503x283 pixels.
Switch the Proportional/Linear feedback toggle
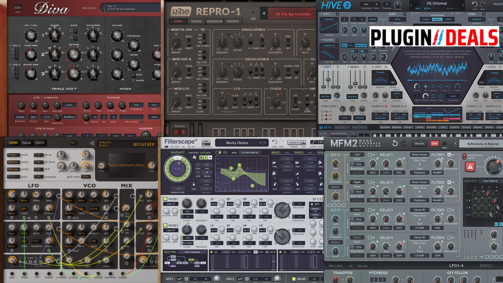464,156
